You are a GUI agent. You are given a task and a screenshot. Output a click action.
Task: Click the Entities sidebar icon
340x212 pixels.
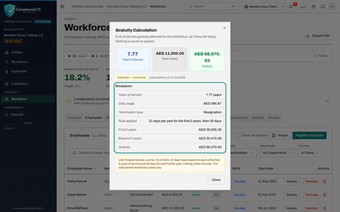[7, 52]
